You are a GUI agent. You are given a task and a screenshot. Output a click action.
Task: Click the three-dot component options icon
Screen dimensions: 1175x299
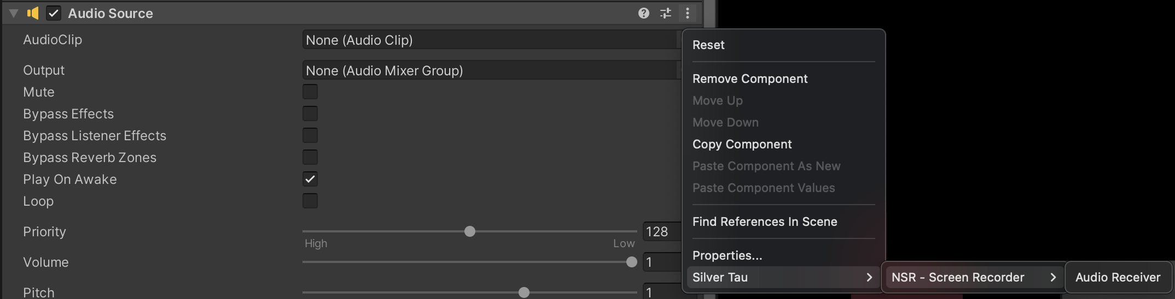[x=688, y=13]
